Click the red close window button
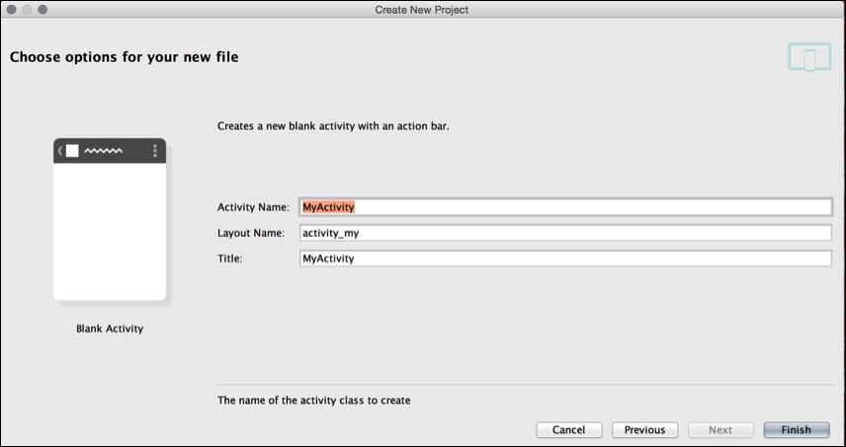 (11, 10)
